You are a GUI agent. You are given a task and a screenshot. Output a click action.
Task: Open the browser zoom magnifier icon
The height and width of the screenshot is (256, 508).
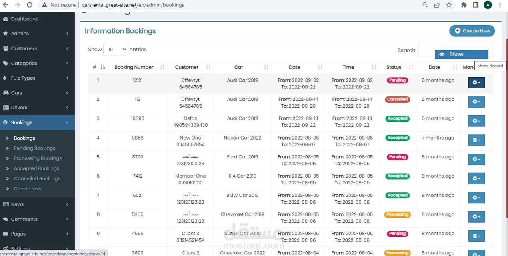425,5
